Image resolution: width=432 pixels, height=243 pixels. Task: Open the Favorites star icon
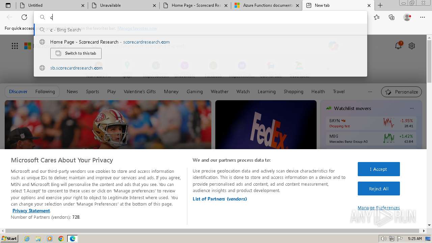pyautogui.click(x=377, y=17)
